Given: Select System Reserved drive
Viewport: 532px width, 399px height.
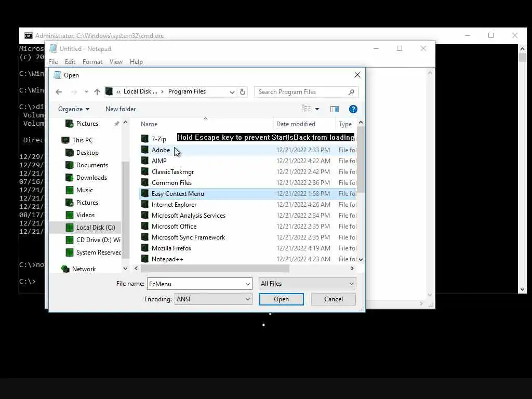Looking at the screenshot, I should (x=98, y=252).
